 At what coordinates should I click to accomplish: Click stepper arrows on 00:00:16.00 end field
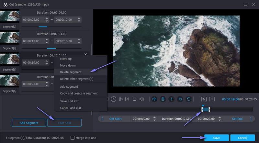point(79,41)
